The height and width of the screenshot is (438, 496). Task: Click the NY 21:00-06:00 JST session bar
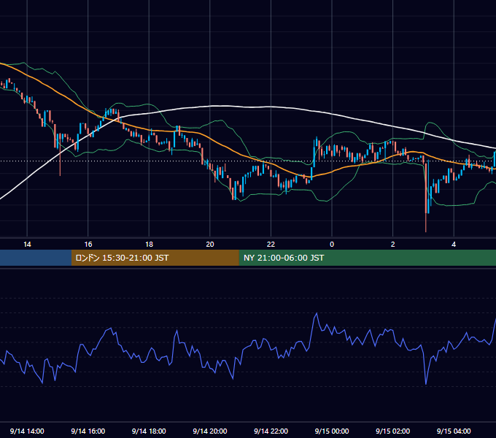pyautogui.click(x=367, y=258)
